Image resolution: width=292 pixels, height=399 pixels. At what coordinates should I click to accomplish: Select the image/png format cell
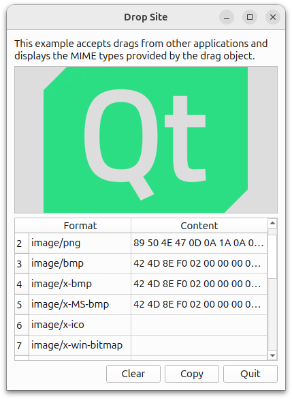point(80,243)
